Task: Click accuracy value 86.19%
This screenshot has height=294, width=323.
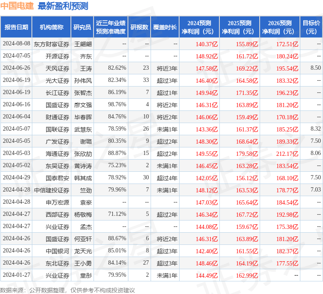Action: point(117,92)
